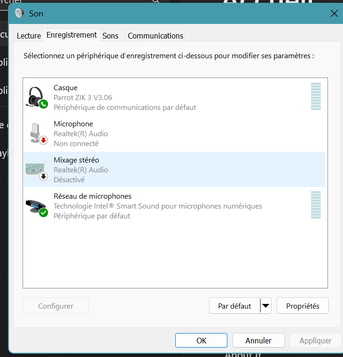The image size is (343, 357).
Task: Click the Réseau de microphones device icon
Action: tap(37, 208)
